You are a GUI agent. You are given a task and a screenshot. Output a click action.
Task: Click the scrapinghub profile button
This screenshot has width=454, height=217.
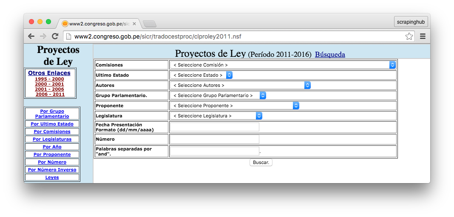411,22
